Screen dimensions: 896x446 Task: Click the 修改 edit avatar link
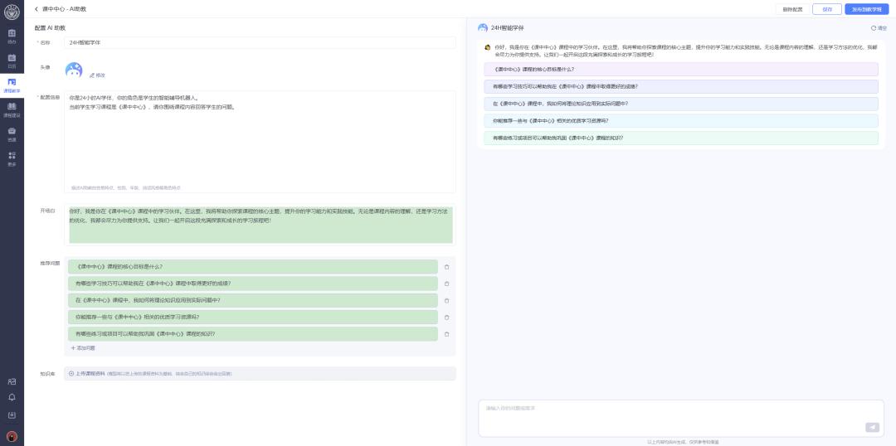[98, 75]
